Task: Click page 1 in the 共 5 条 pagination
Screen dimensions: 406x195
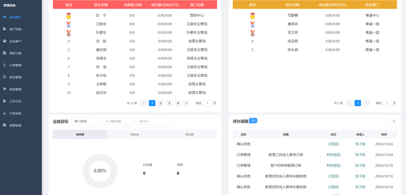Action: (x=358, y=103)
